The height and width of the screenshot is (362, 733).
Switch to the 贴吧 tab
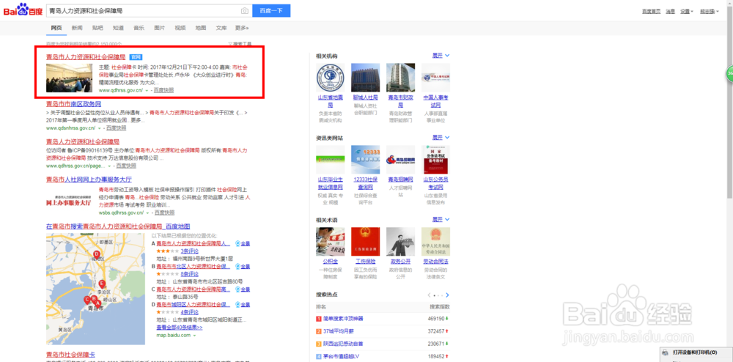click(97, 28)
